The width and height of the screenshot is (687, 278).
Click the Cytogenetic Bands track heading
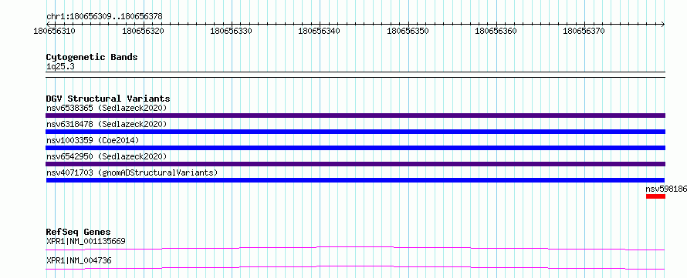92,57
